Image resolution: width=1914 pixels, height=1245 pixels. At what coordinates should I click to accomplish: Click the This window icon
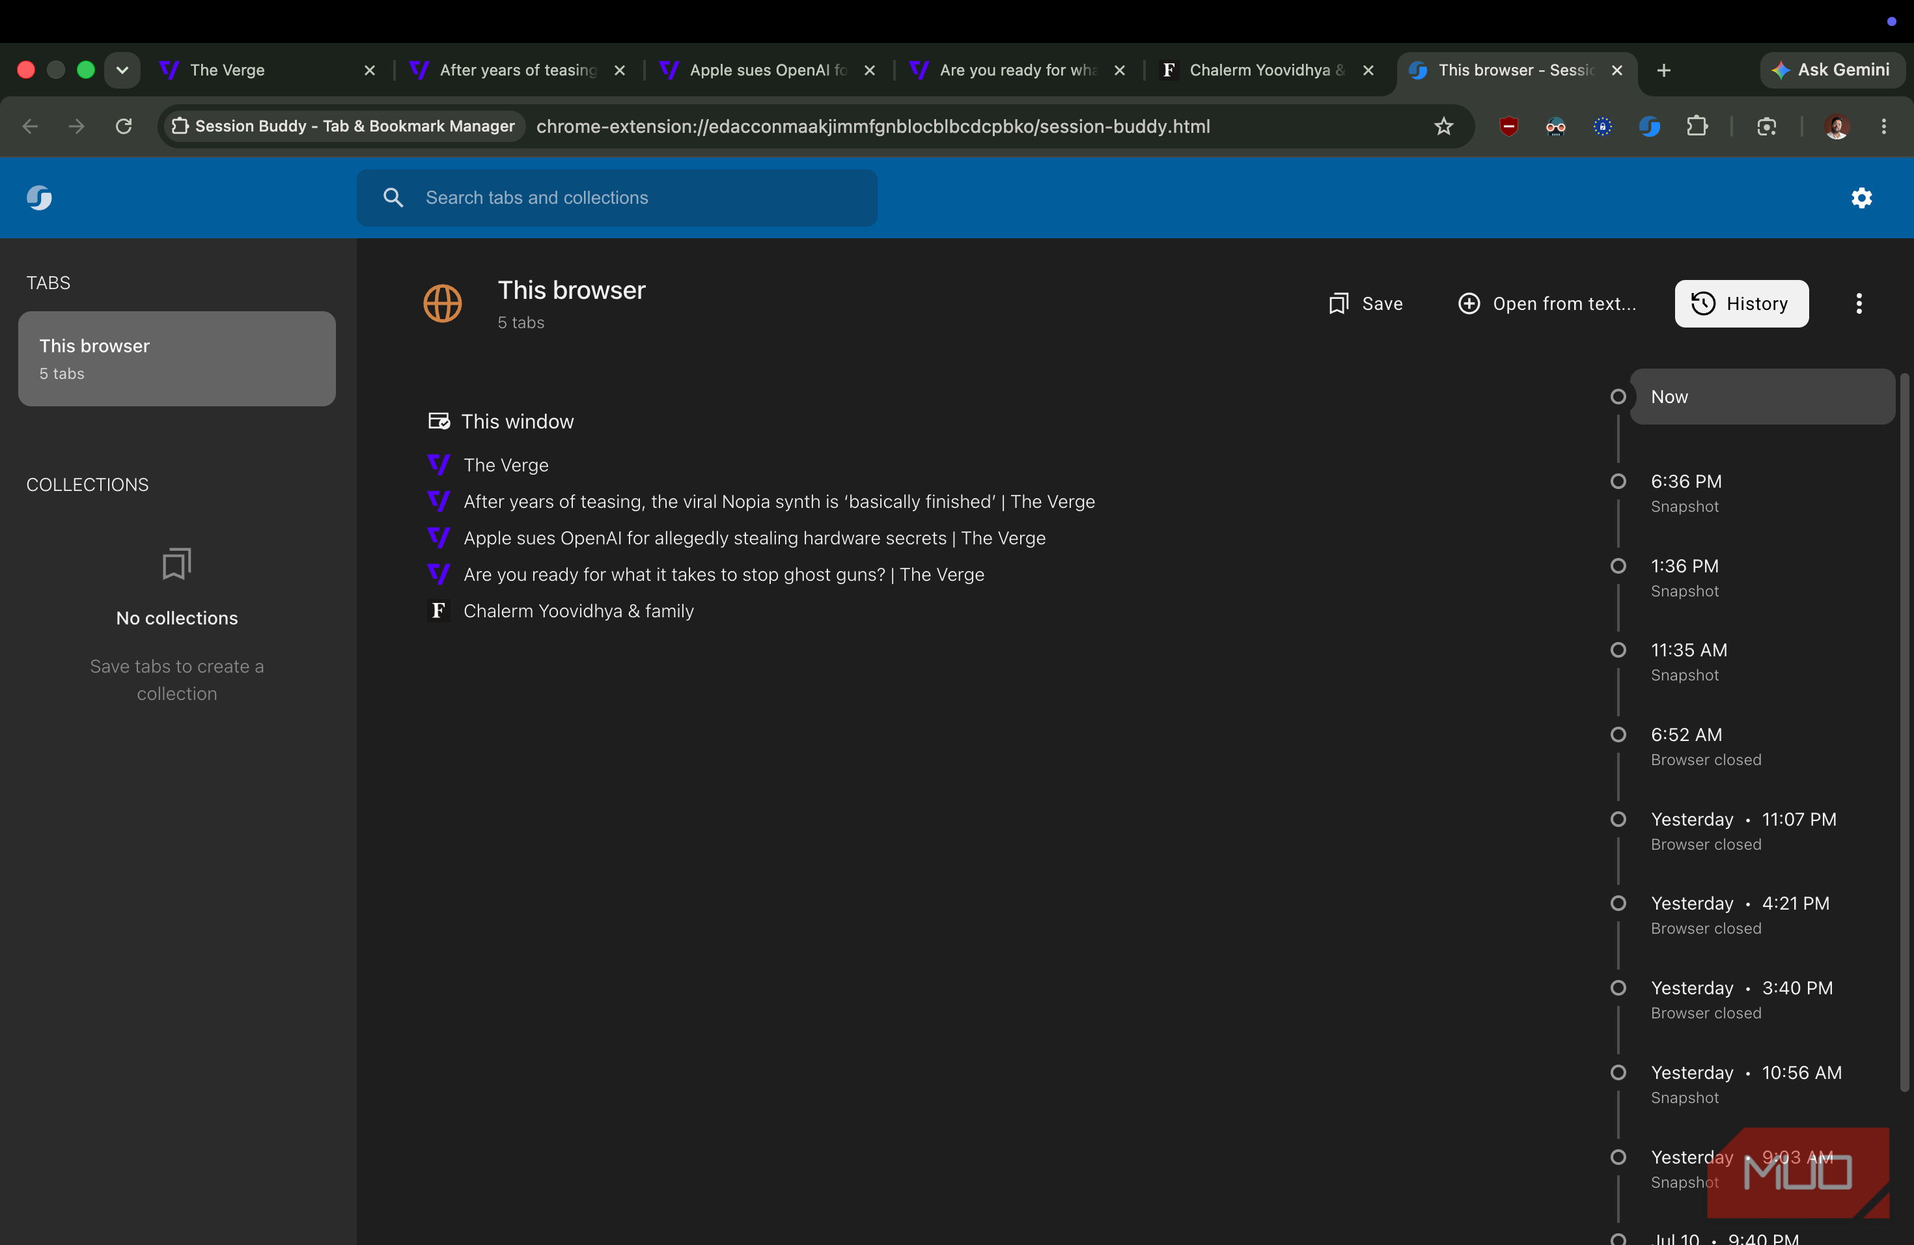438,421
